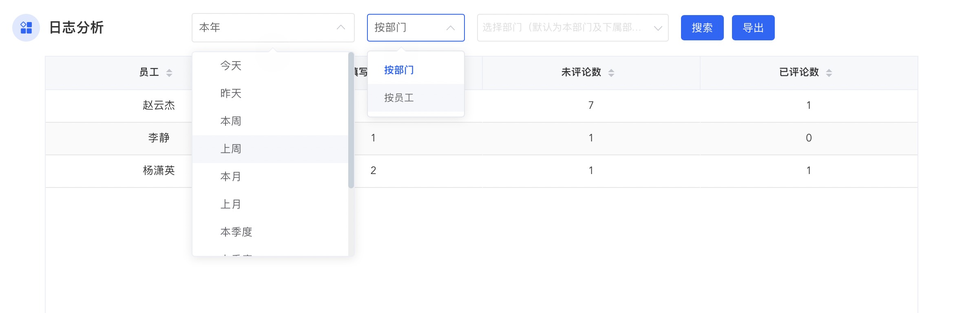The width and height of the screenshot is (964, 313).
Task: Sort by 未评论数 column arrows
Action: 611,73
